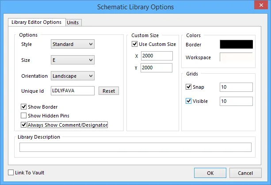Viewport: 271px width, 185px height.
Task: Toggle the Visible grid checkbox
Action: [188, 101]
